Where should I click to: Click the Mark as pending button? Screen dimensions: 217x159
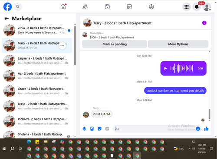(115, 44)
